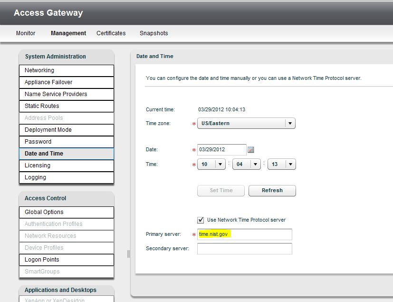Click the Refresh button
The height and width of the screenshot is (302, 393).
272,191
